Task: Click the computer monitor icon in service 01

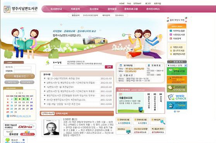Action: [141, 109]
